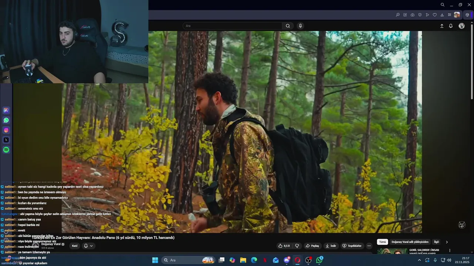The width and height of the screenshot is (474, 266).
Task: Show hidden system tray icons
Action: coord(419,260)
